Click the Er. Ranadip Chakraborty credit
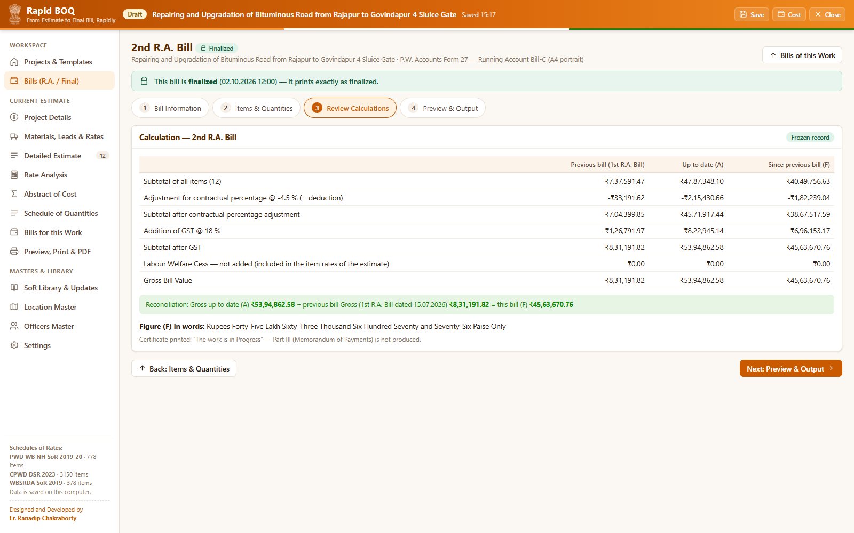The width and height of the screenshot is (854, 533). (x=43, y=518)
